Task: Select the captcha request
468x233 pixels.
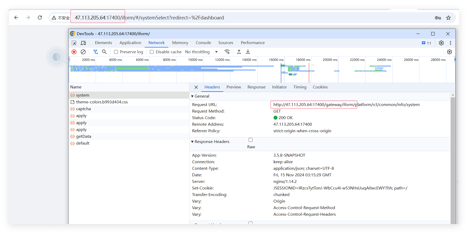Action: [x=83, y=109]
